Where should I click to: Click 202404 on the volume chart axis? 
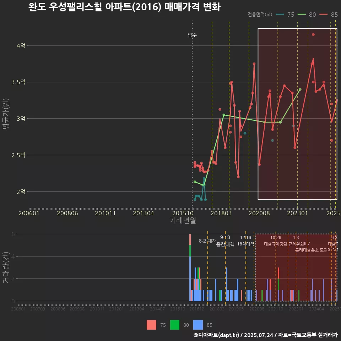pos(316,309)
